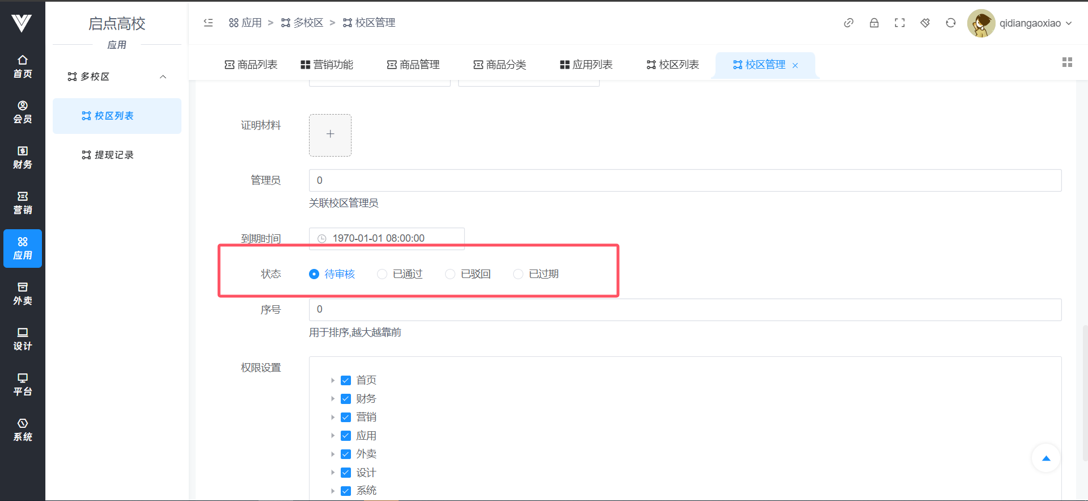Toggle fullscreen mode icon
The width and height of the screenshot is (1088, 501).
tap(899, 23)
